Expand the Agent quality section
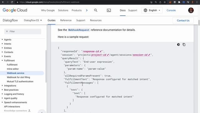Image resolution: width=200 pixels, height=113 pixels. click(x=2, y=98)
